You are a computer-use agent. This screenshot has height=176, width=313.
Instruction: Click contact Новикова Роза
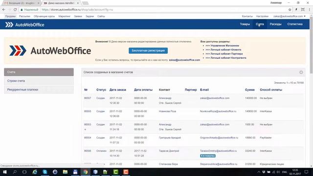[167, 111]
